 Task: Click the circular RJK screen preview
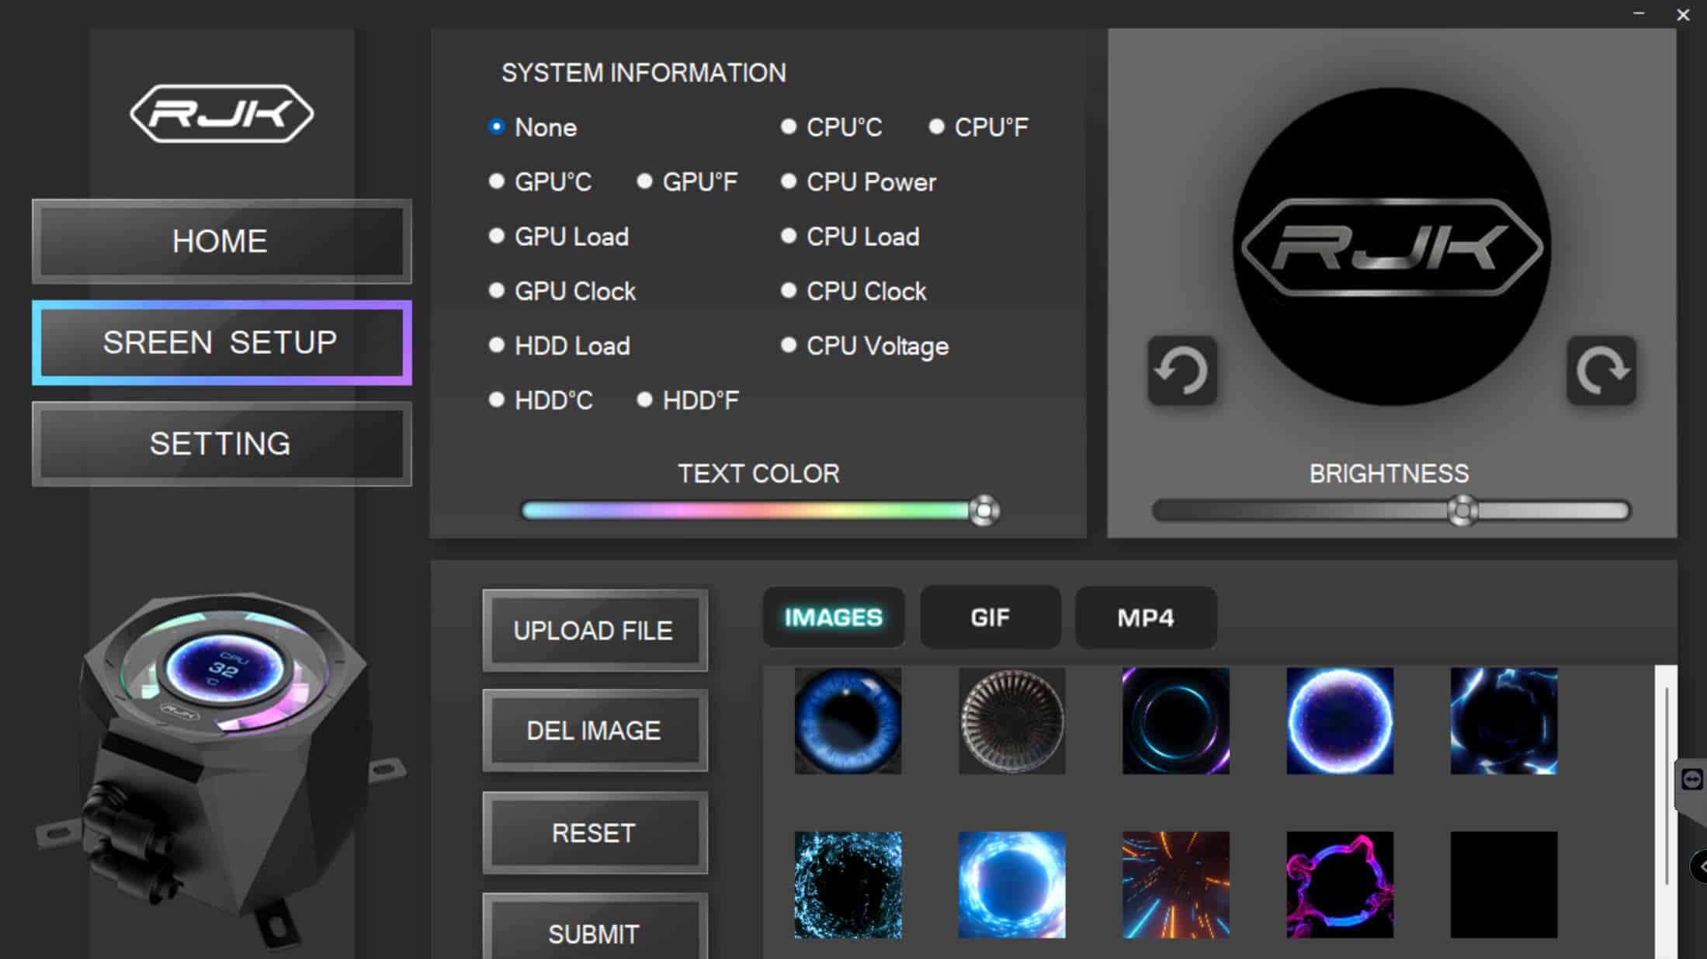[x=1392, y=247]
